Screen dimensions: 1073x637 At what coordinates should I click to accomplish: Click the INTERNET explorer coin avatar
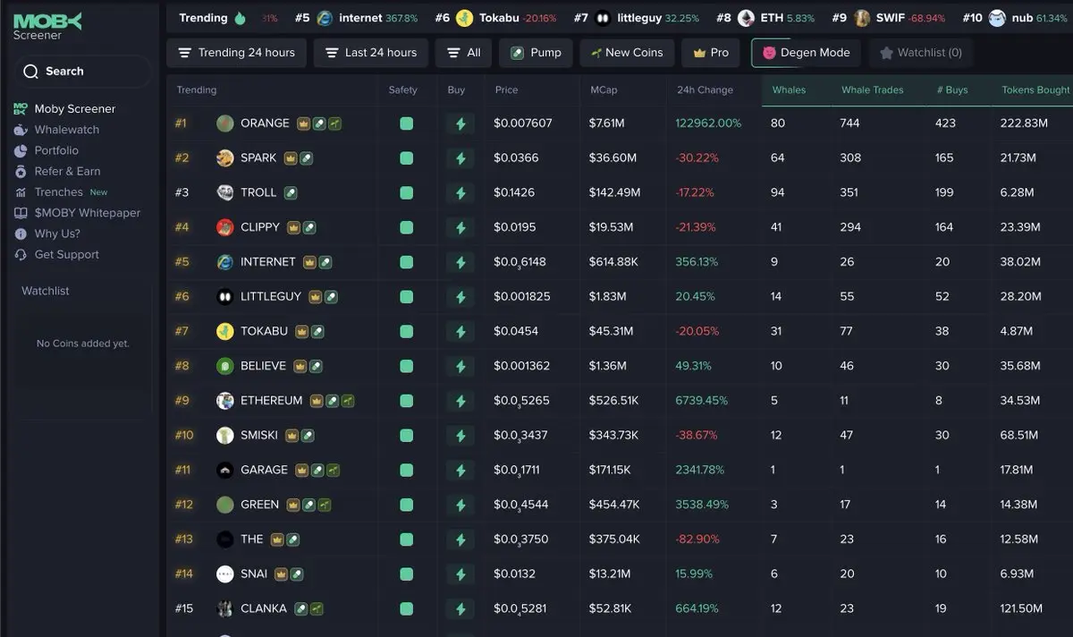click(225, 262)
